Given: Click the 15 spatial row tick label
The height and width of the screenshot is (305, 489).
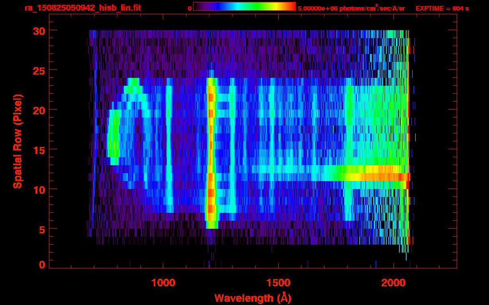Looking at the screenshot, I should [x=39, y=150].
